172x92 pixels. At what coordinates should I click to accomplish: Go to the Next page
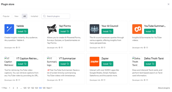tap(49, 88)
